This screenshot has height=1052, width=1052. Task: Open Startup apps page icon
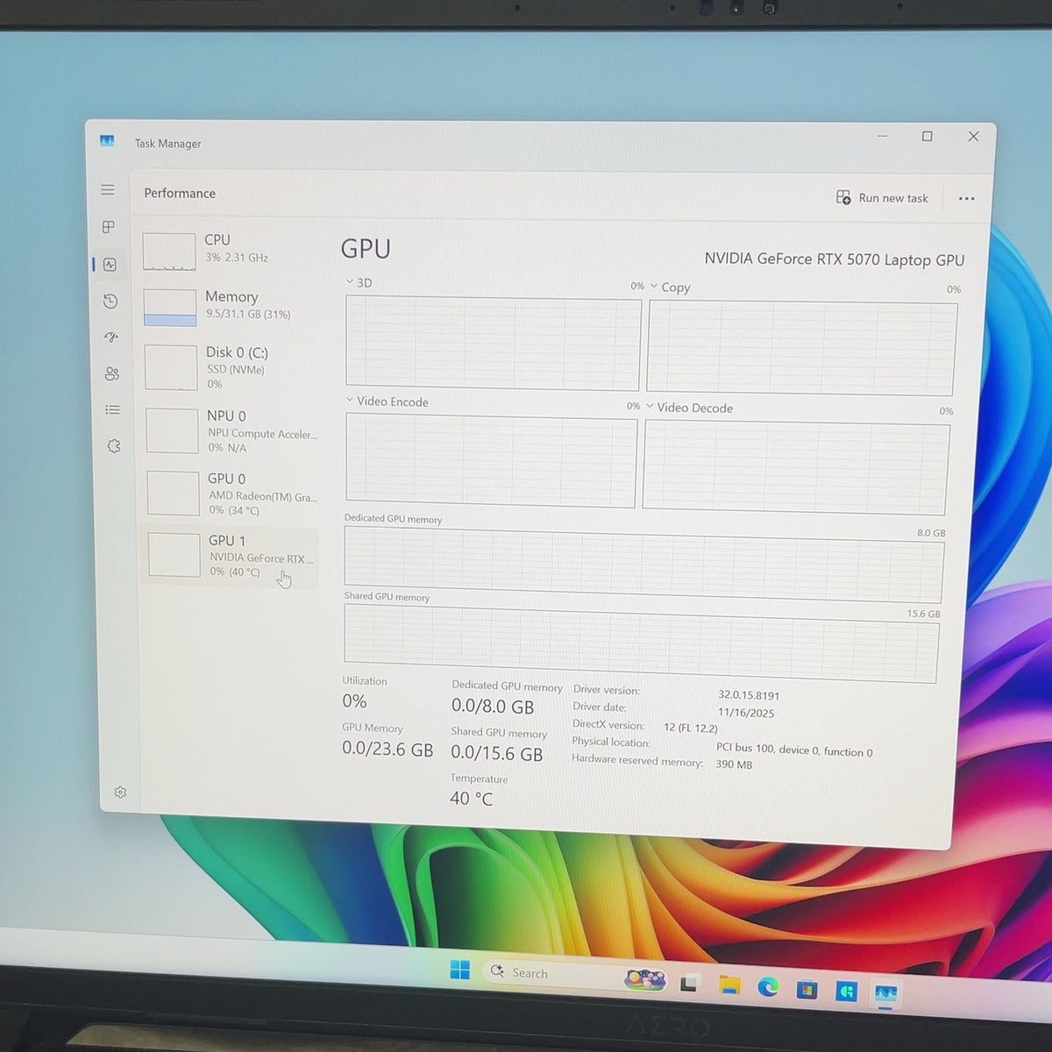[111, 338]
